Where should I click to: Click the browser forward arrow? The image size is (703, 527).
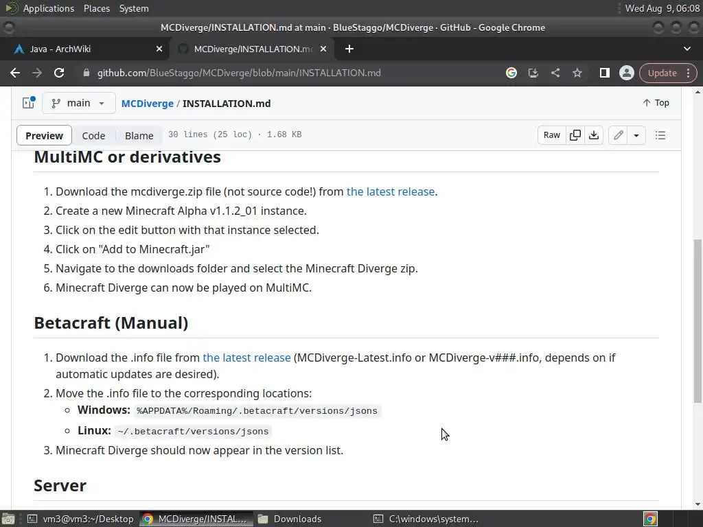pyautogui.click(x=37, y=73)
